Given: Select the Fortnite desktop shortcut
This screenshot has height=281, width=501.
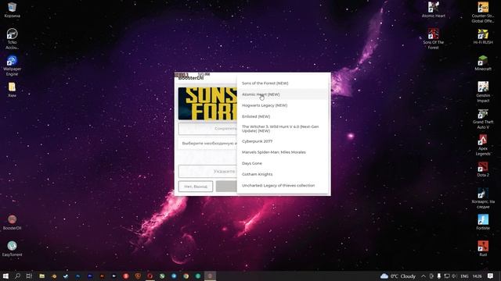Looking at the screenshot, I should [x=483, y=222].
